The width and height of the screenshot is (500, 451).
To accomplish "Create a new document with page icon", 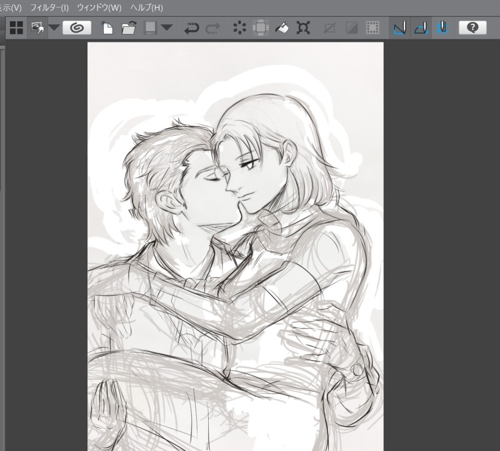I will point(107,27).
